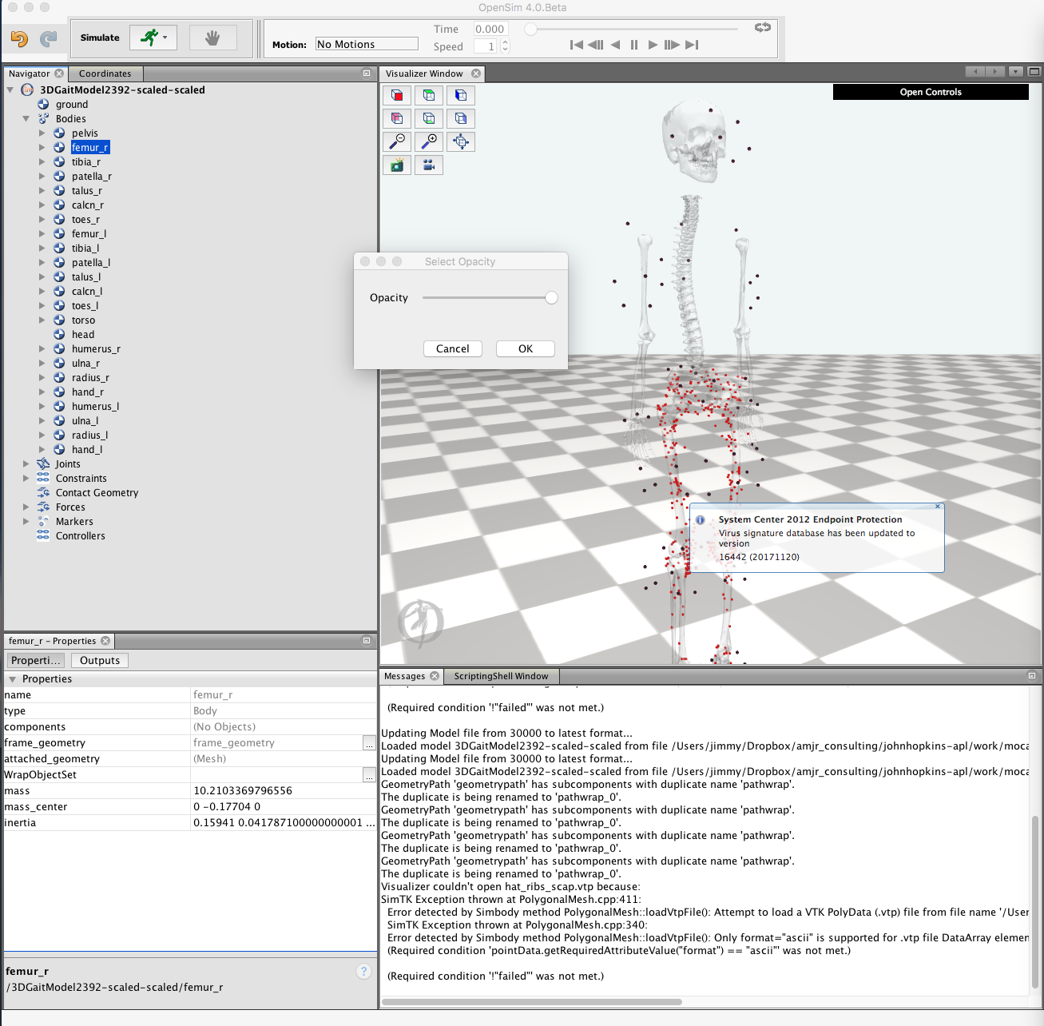Image resolution: width=1044 pixels, height=1026 pixels.
Task: Expand the Joints tree node
Action: coord(26,463)
